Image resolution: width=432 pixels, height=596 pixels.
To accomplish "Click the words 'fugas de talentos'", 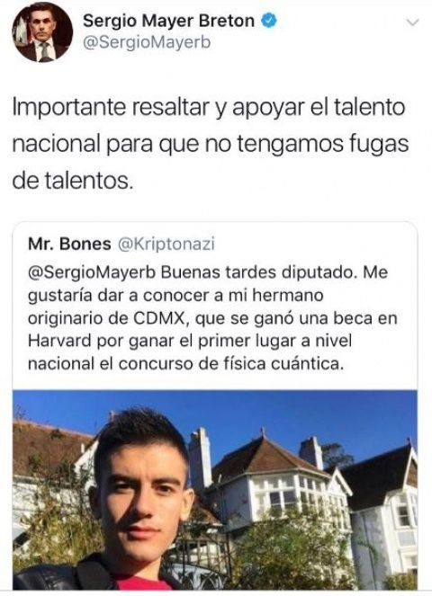I will [211, 162].
